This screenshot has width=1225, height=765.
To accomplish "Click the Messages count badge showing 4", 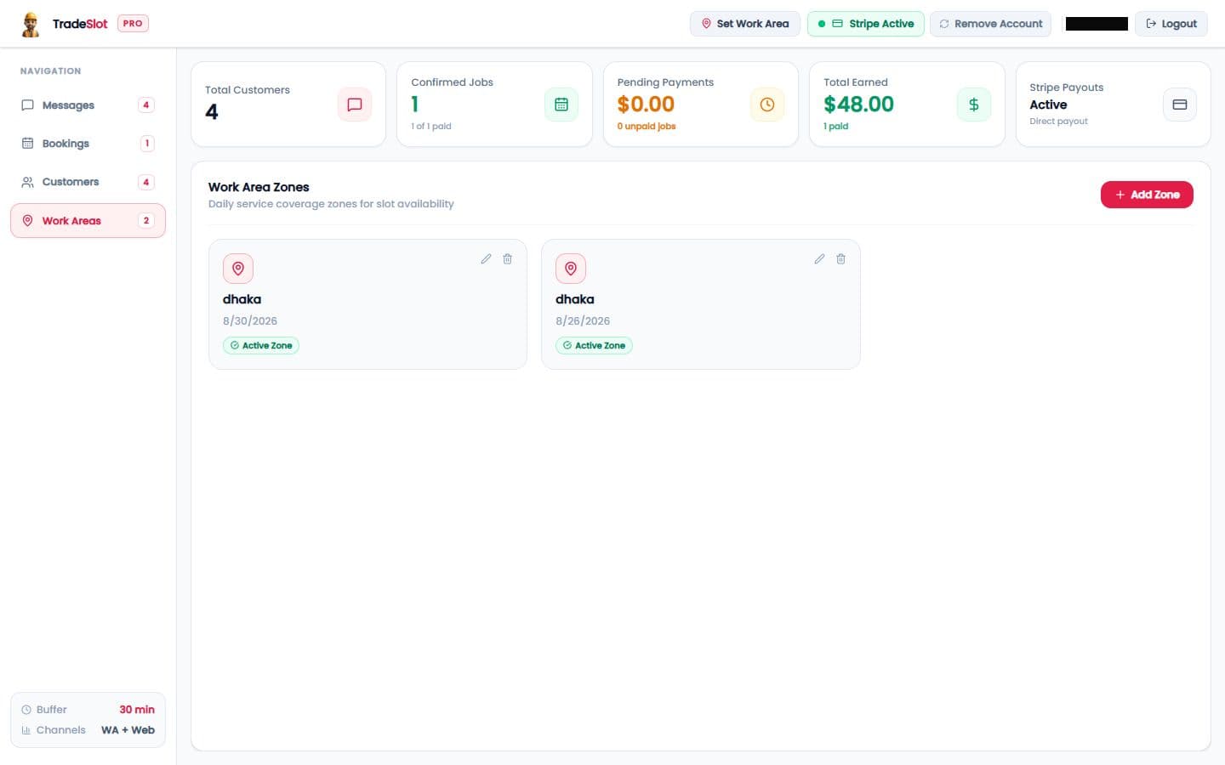I will 146,105.
